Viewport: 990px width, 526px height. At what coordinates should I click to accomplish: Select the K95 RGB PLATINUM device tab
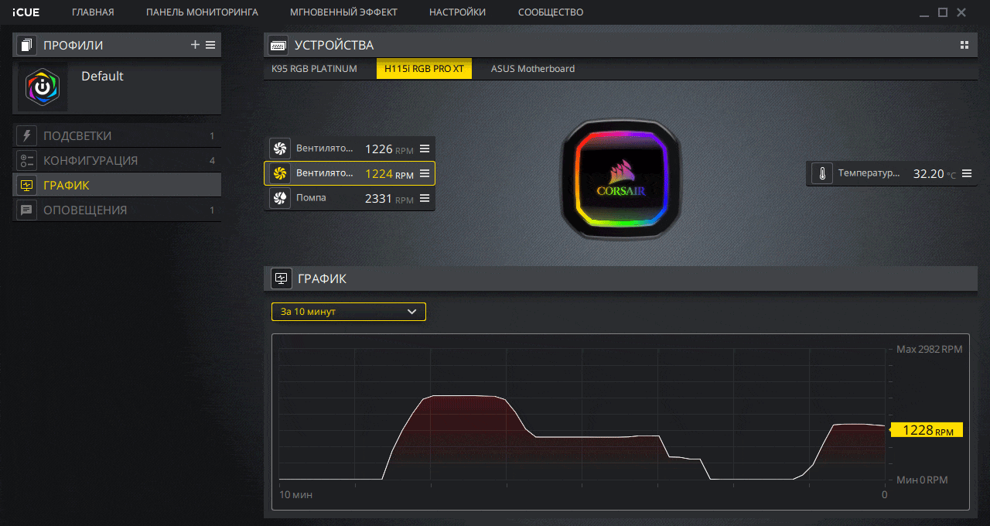click(x=314, y=69)
